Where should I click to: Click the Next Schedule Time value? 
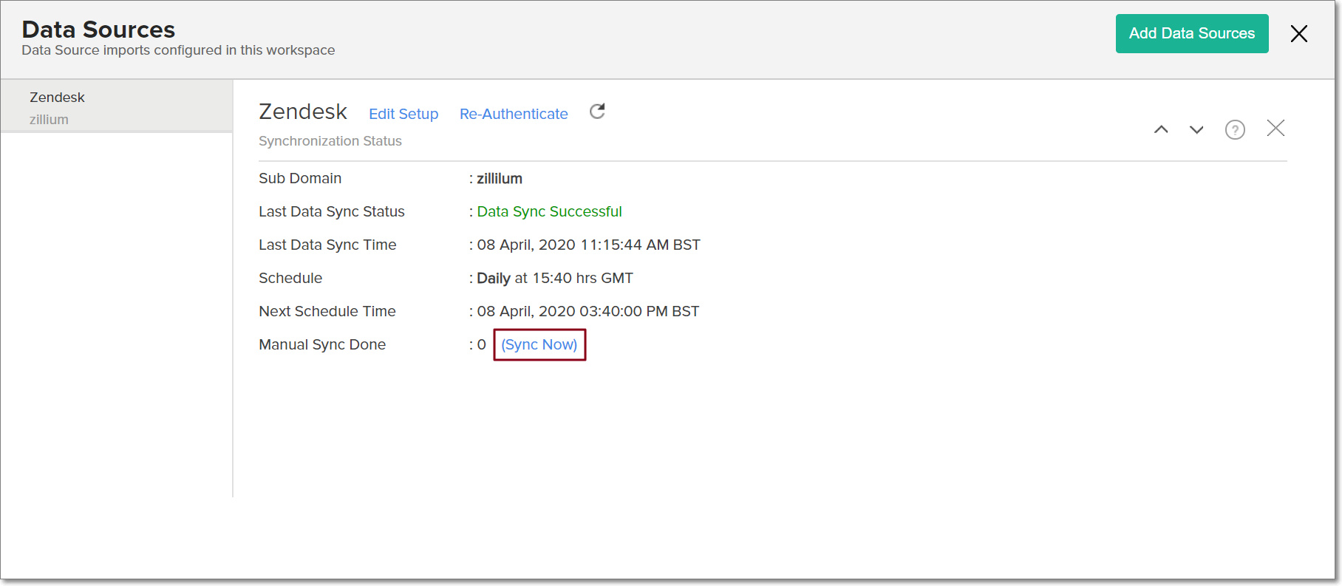coord(587,311)
